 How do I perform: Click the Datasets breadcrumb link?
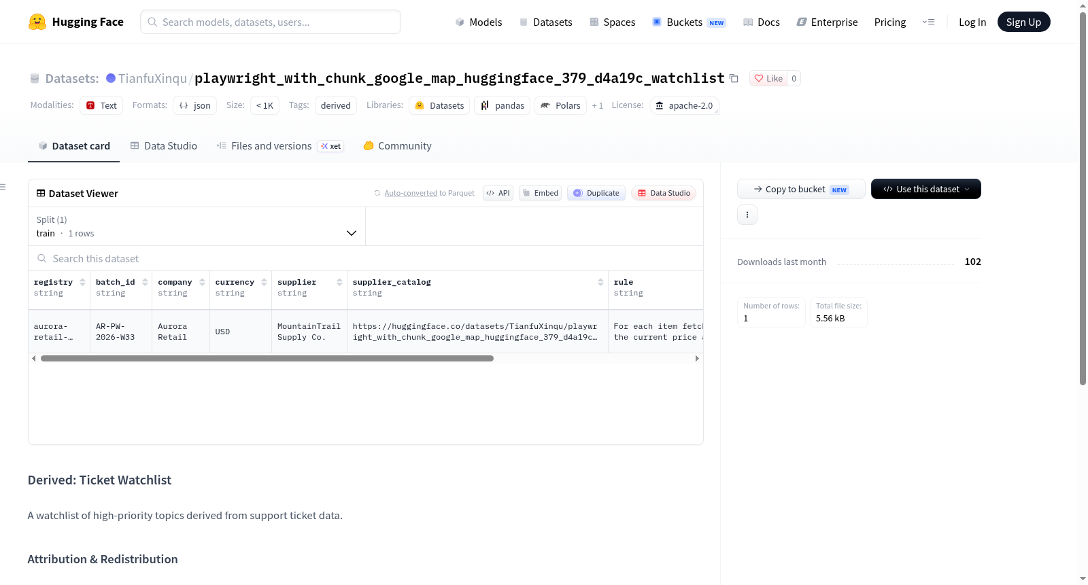pyautogui.click(x=72, y=78)
